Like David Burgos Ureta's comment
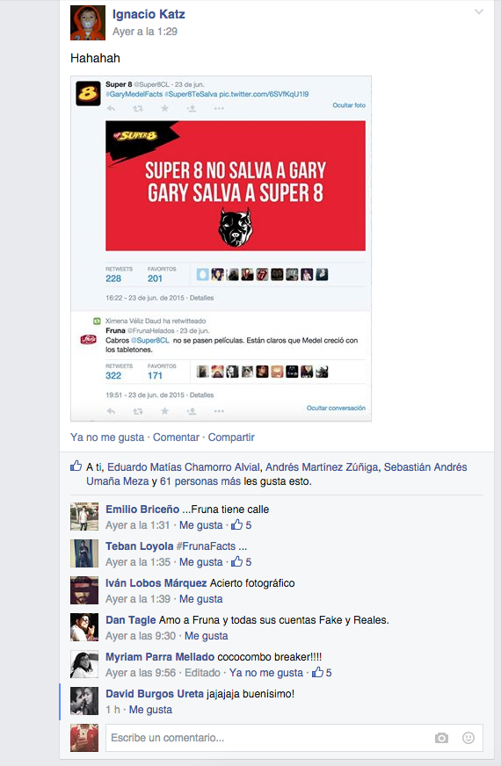This screenshot has width=501, height=766. 150,709
